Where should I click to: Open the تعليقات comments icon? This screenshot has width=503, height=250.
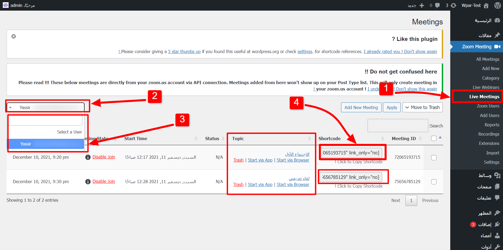(497, 198)
